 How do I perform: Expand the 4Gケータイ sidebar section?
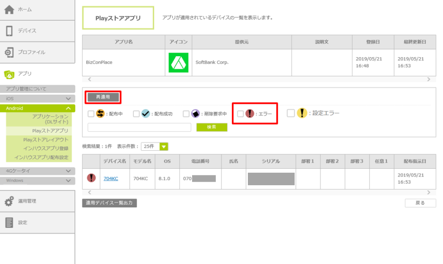[x=38, y=171]
